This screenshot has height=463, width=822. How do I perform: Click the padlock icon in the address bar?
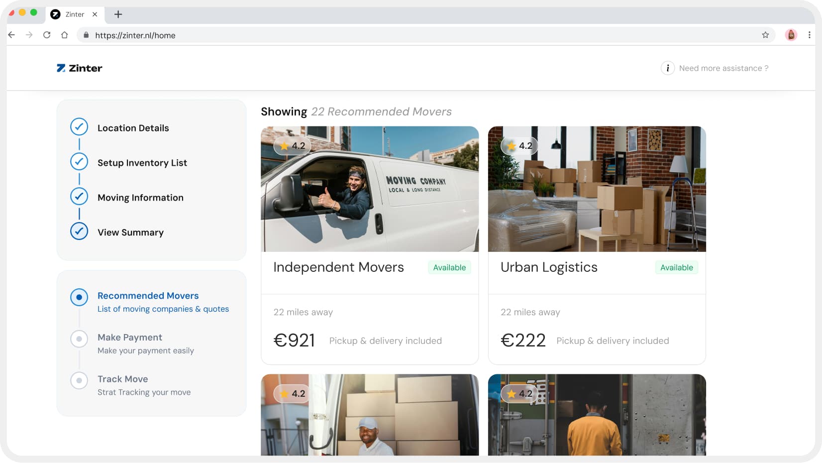pyautogui.click(x=86, y=35)
